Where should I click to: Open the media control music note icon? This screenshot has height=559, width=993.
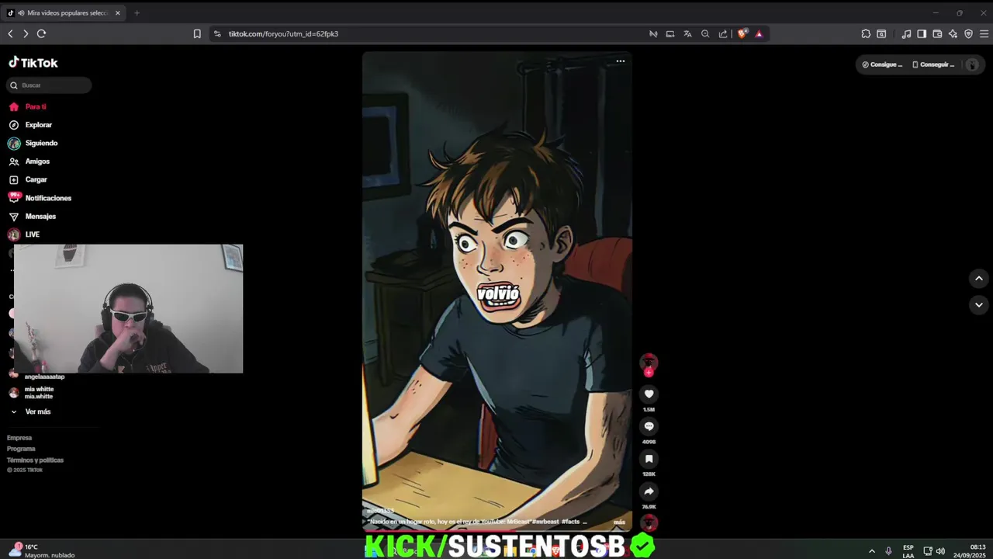click(x=906, y=34)
